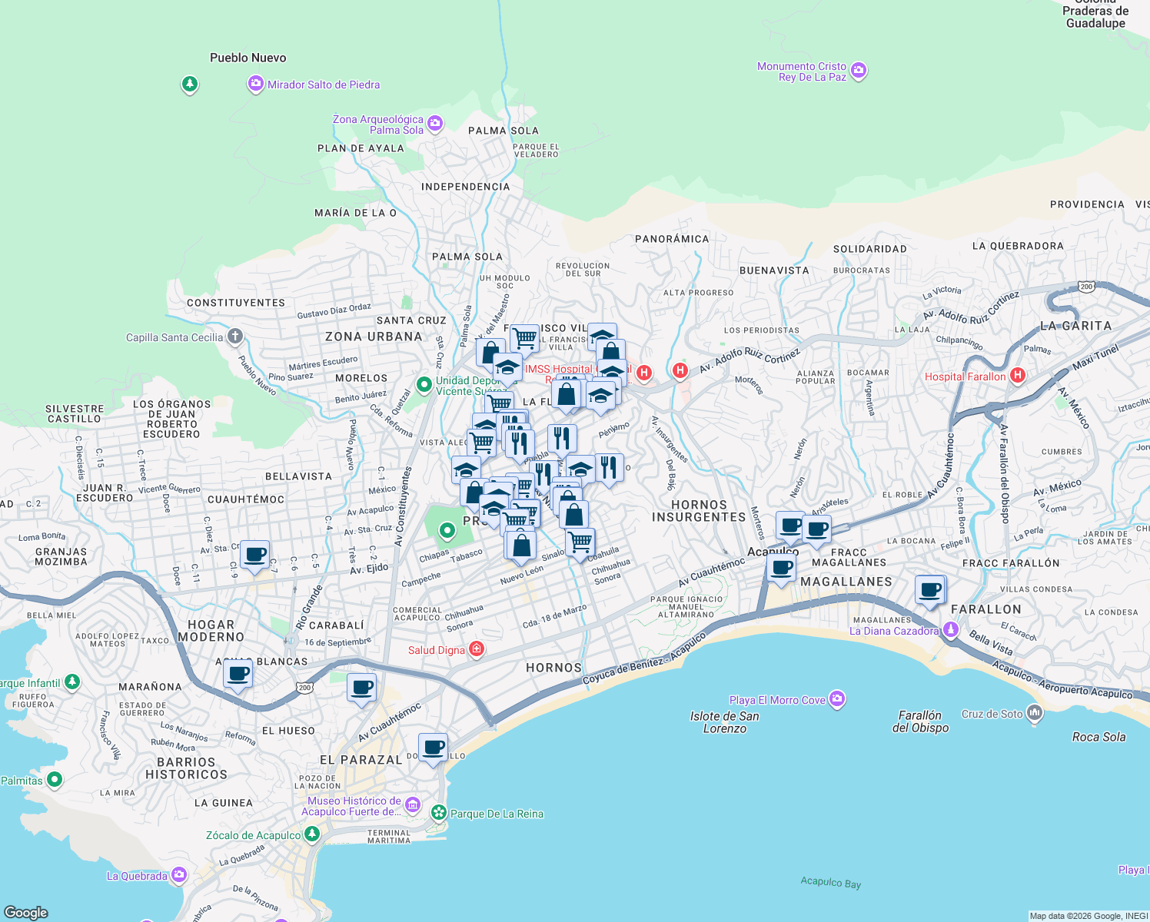The image size is (1150, 922).
Task: Click the fork-and-knife restaurant pin near Hornos Insurgentes
Action: coord(608,466)
